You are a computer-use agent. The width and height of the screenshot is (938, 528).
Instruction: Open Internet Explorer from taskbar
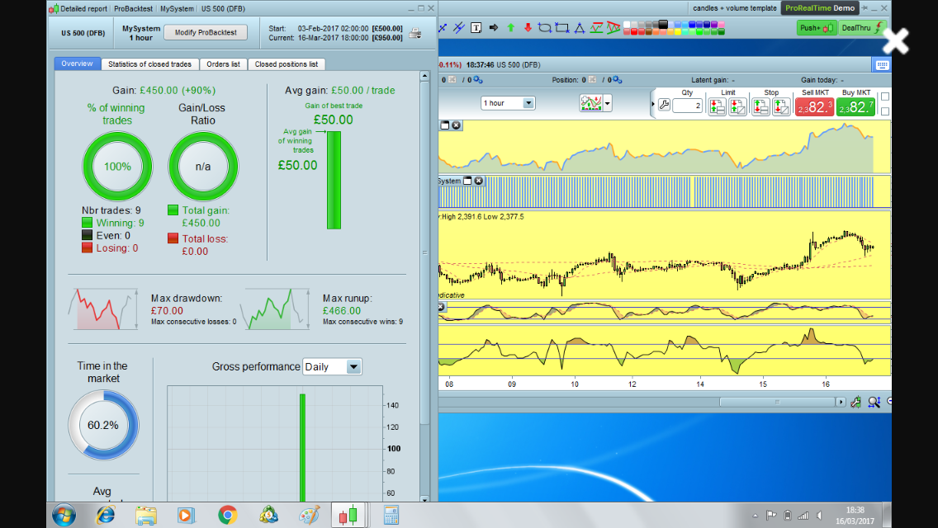(106, 515)
